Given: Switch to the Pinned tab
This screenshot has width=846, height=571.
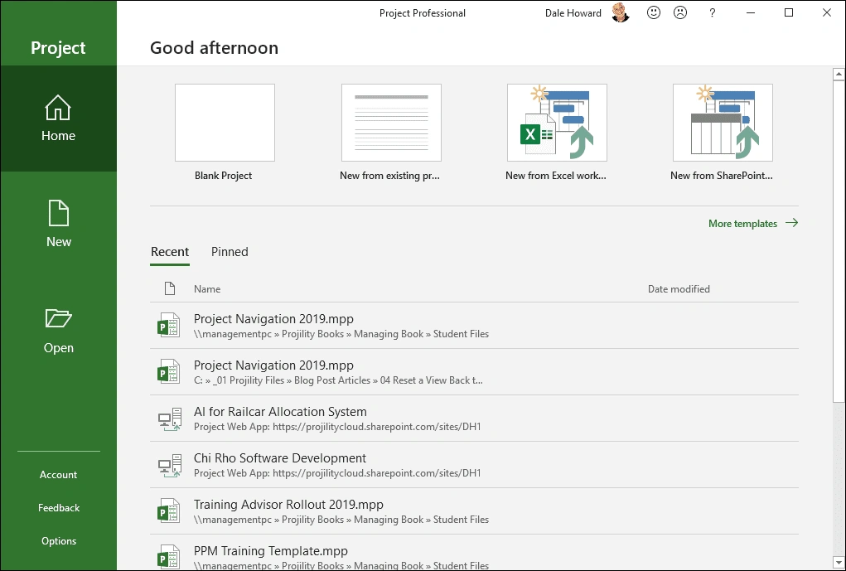Looking at the screenshot, I should (x=230, y=252).
